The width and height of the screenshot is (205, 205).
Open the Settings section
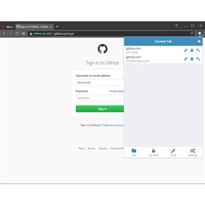(193, 153)
